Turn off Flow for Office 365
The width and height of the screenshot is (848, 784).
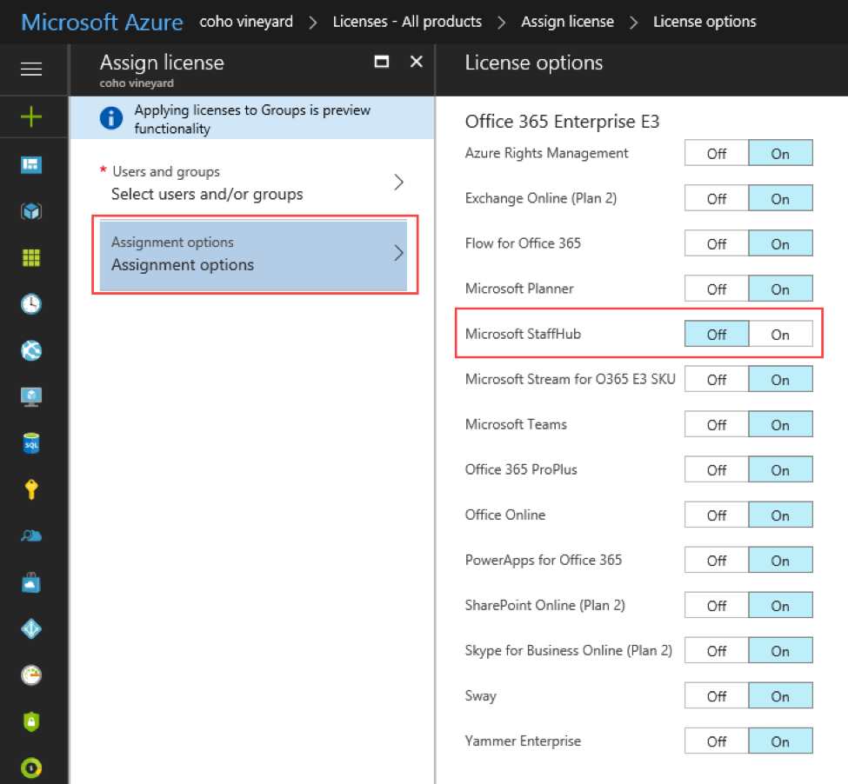point(717,243)
